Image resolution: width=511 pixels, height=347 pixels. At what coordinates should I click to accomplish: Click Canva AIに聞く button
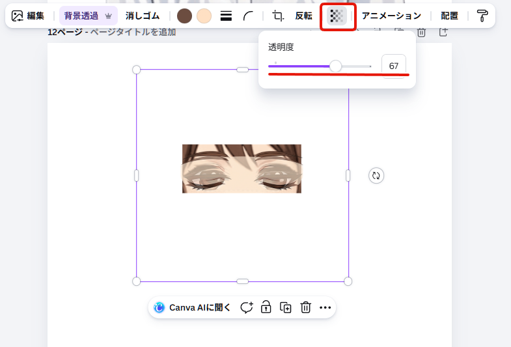192,307
